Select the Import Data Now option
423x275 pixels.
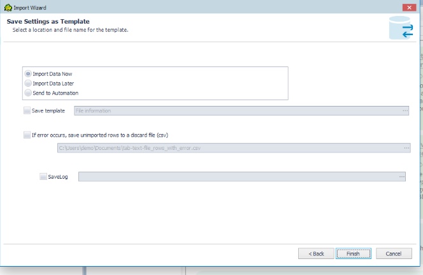click(x=27, y=74)
